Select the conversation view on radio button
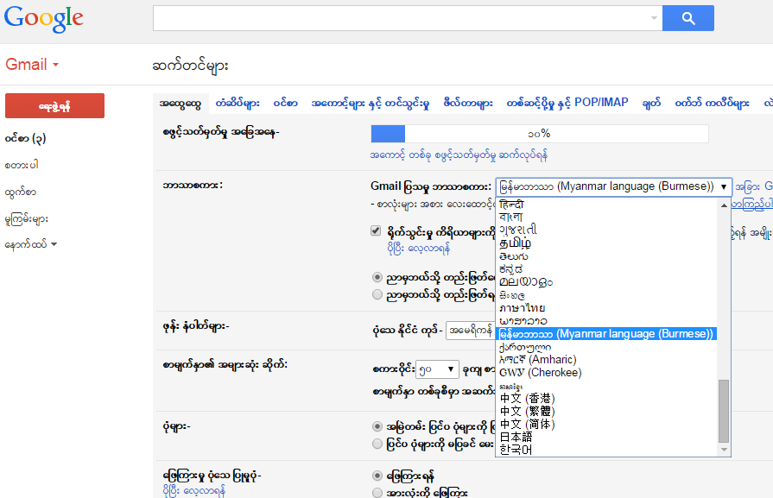The width and height of the screenshot is (773, 498). 377,475
